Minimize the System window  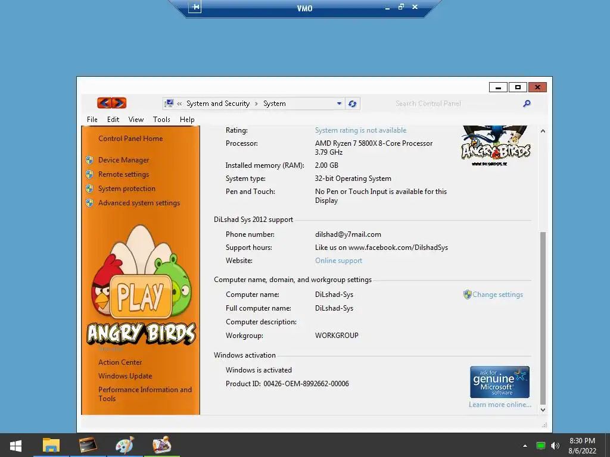498,87
